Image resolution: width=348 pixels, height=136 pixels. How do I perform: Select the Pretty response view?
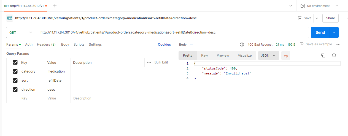pyautogui.click(x=188, y=55)
